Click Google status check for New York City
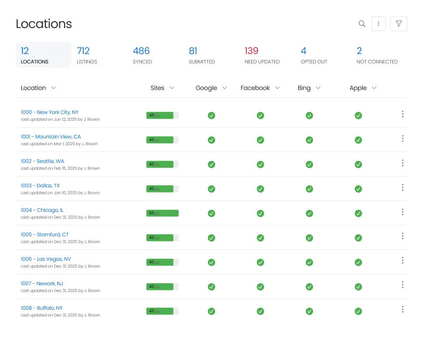The image size is (423, 340). pos(211,116)
